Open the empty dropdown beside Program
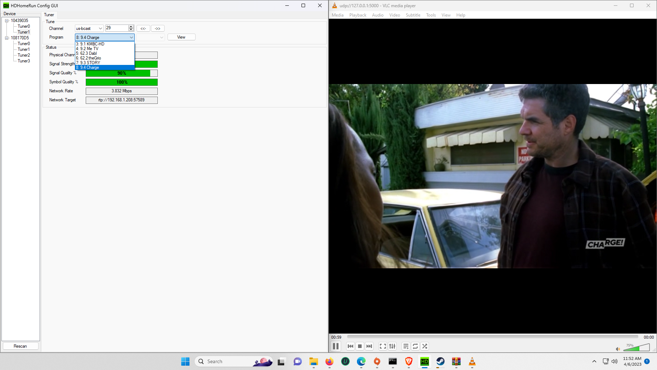This screenshot has height=370, width=657. pyautogui.click(x=150, y=38)
